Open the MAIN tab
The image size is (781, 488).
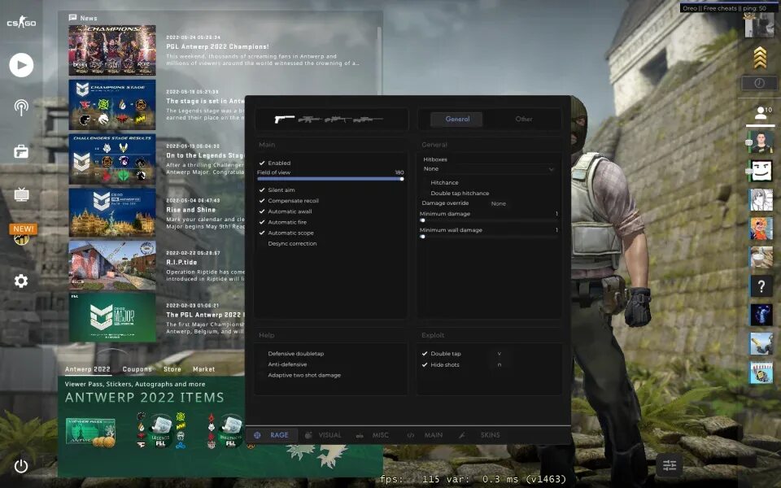(x=434, y=435)
